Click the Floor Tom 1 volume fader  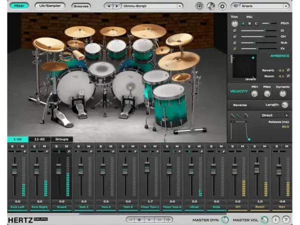tap(147, 166)
